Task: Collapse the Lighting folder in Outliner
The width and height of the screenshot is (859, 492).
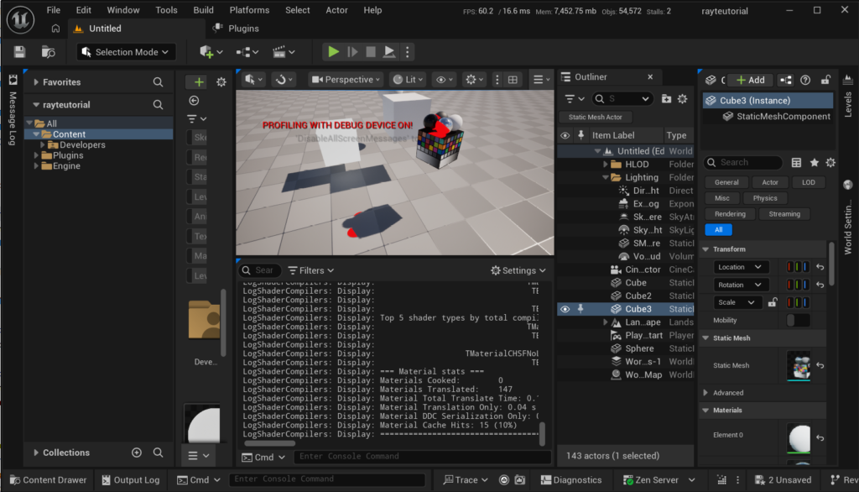Action: coord(606,178)
